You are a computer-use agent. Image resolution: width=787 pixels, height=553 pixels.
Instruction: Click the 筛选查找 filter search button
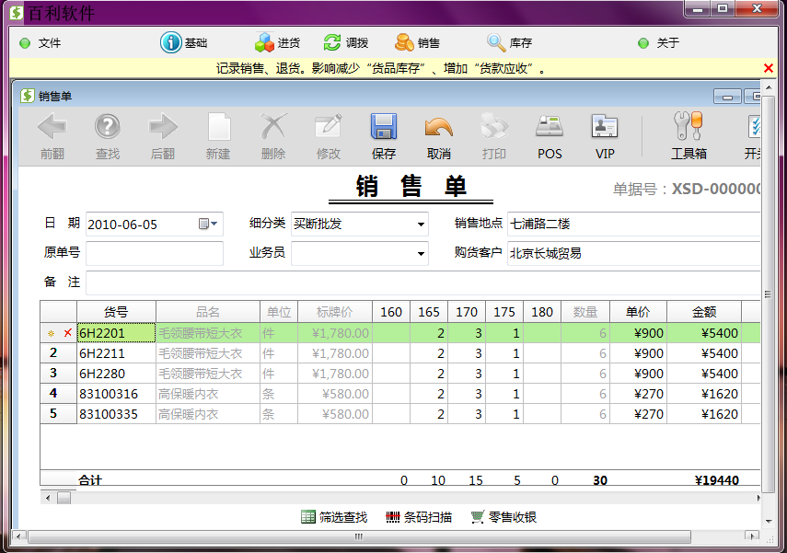point(334,517)
